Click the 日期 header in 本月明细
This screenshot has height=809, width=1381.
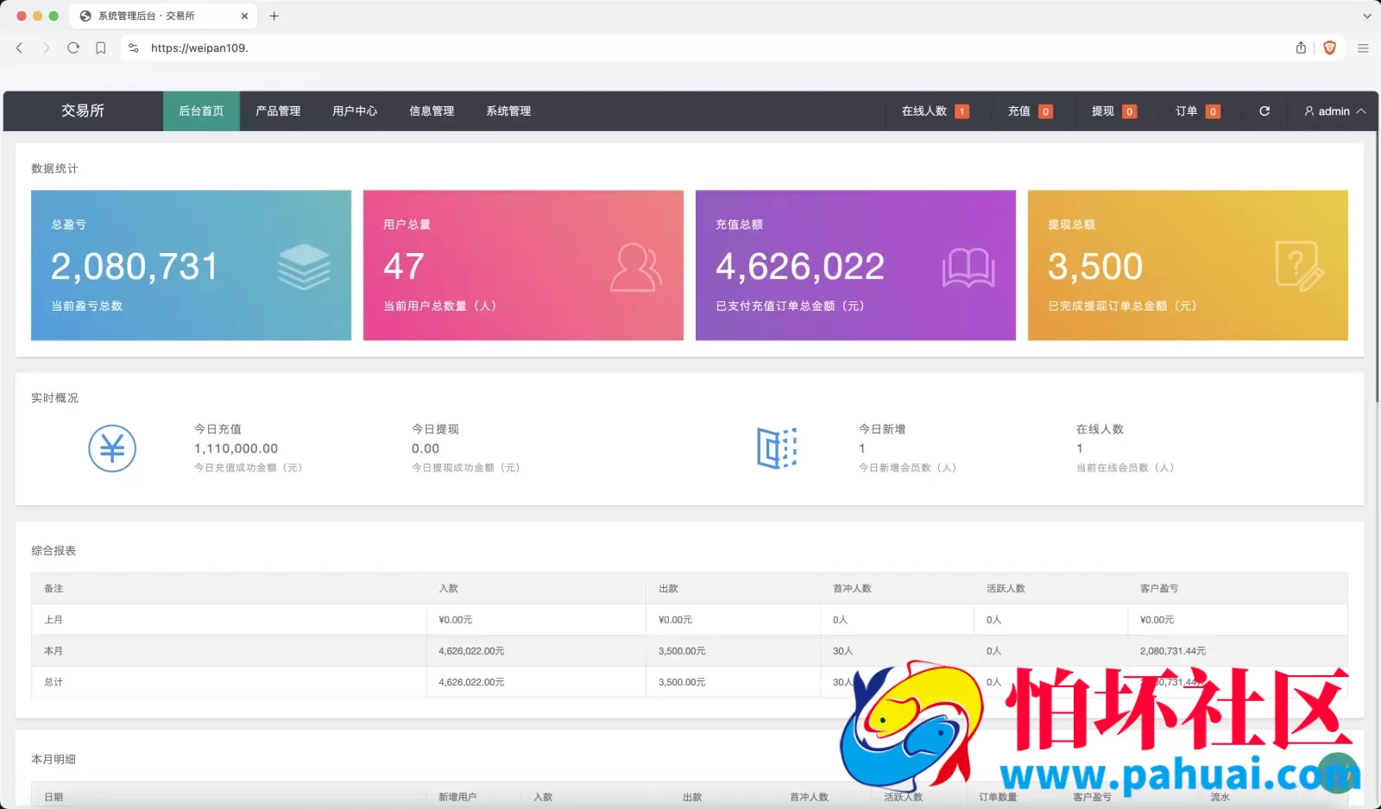[x=54, y=797]
